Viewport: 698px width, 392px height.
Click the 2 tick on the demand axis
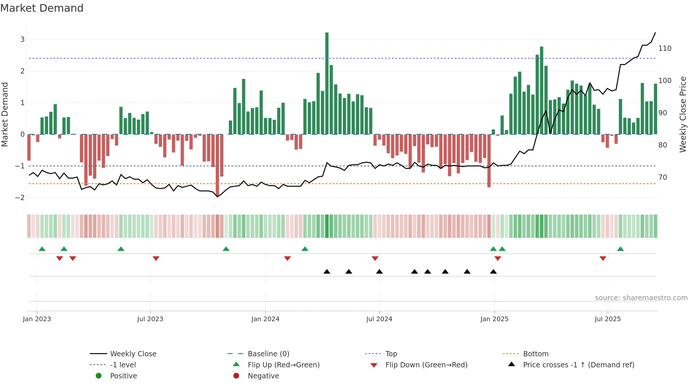click(x=22, y=71)
